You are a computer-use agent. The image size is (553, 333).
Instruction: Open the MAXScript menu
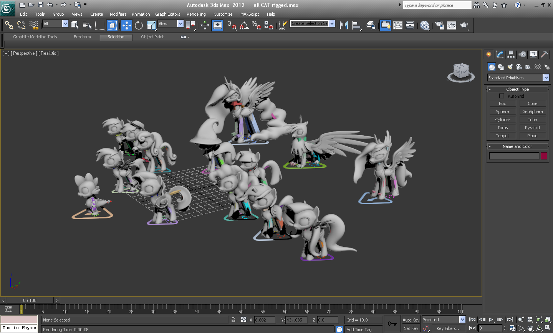[x=250, y=14]
